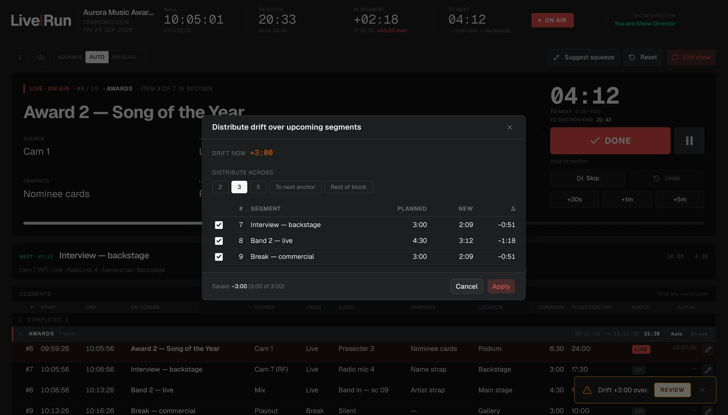This screenshot has height=415, width=728.
Task: Close the Distribute drift dialog
Action: (x=510, y=127)
